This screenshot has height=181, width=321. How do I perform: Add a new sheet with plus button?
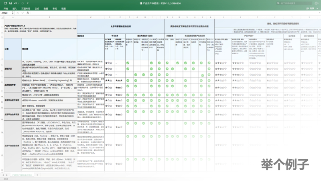[37, 175]
